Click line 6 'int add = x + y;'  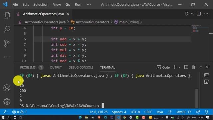69,39
